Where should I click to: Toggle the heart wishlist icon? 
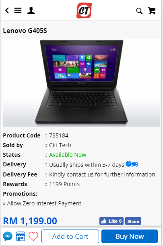[x=33, y=236]
